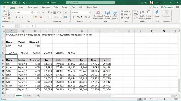Click the Cut scissors icon
The width and height of the screenshot is (181, 101).
click(9, 12)
